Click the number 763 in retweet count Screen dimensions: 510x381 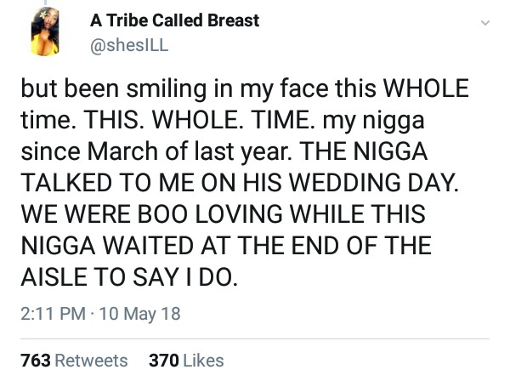pos(35,361)
